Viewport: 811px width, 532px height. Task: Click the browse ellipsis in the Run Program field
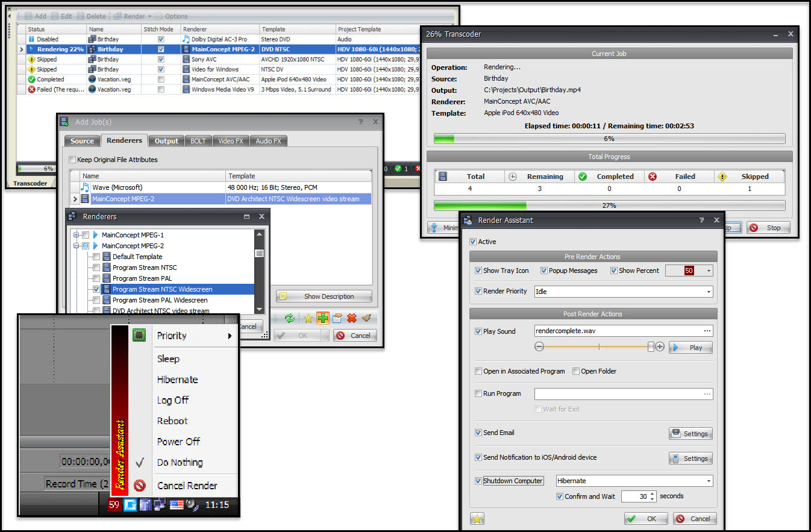coord(707,394)
